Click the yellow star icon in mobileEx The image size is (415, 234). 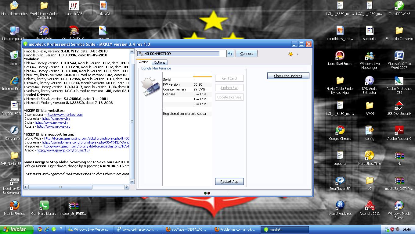tap(291, 54)
